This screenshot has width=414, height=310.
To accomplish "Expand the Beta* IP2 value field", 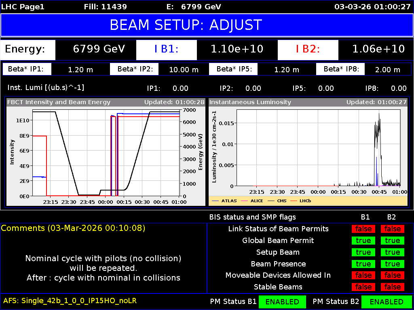I will click(x=184, y=69).
